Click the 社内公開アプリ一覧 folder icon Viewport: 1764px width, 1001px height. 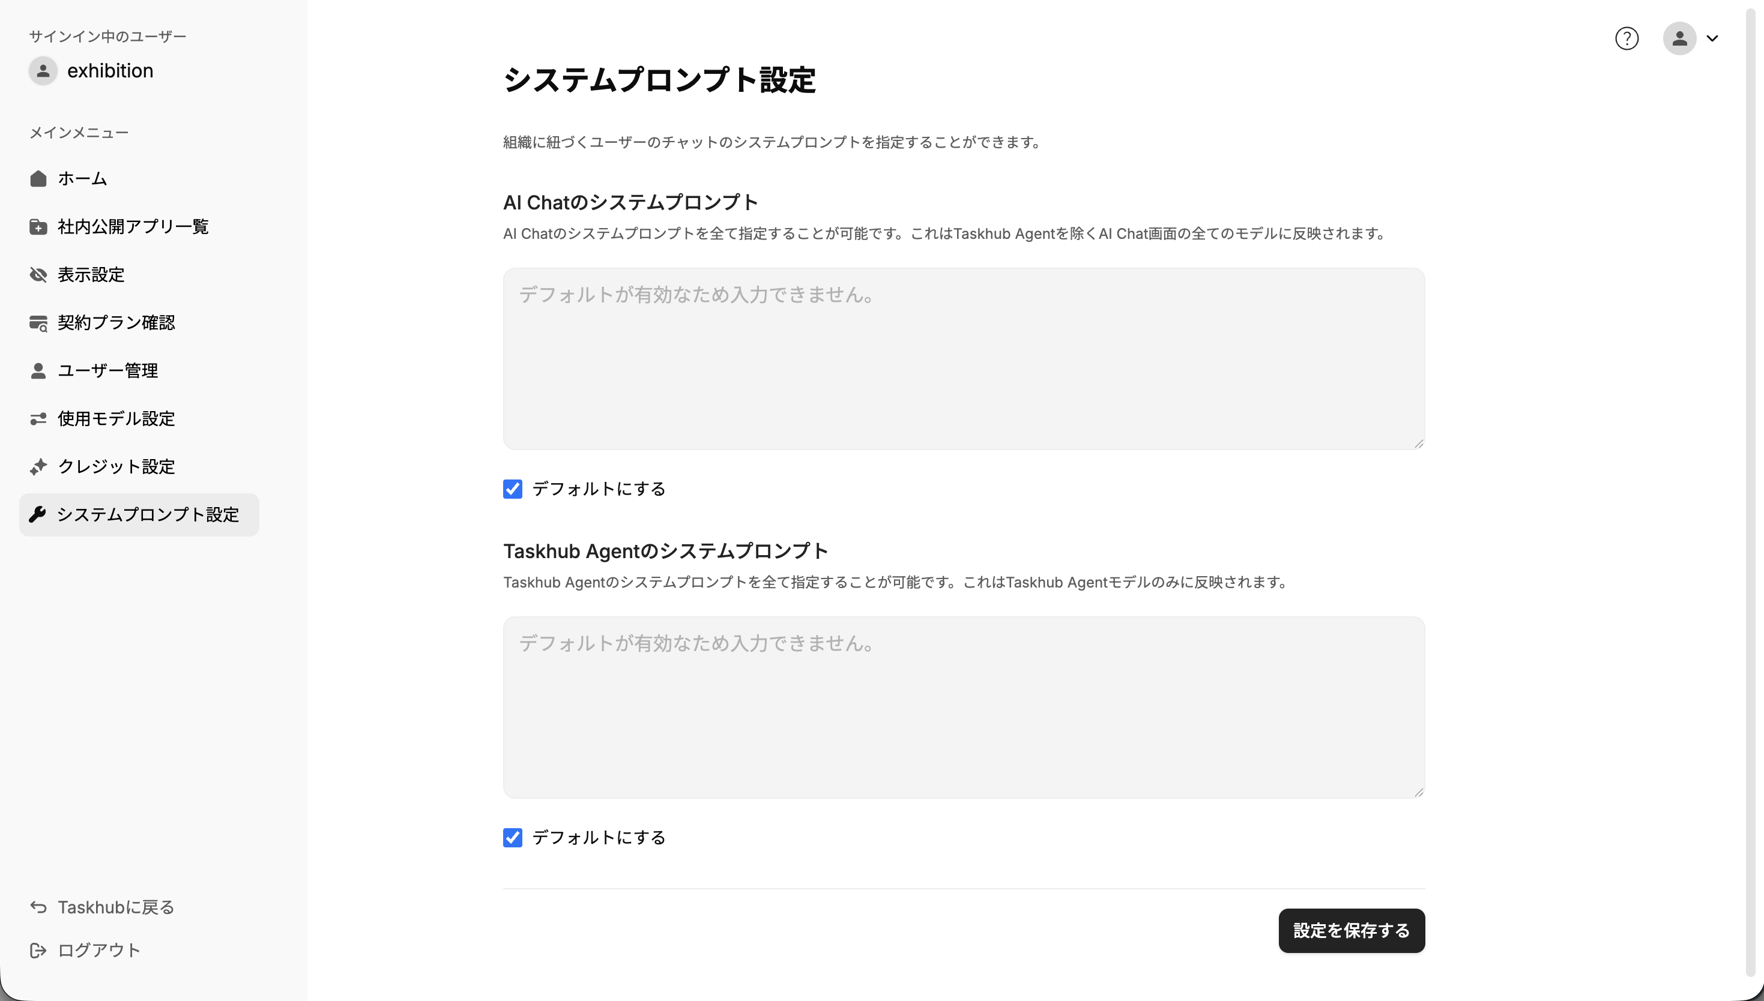[x=38, y=227]
